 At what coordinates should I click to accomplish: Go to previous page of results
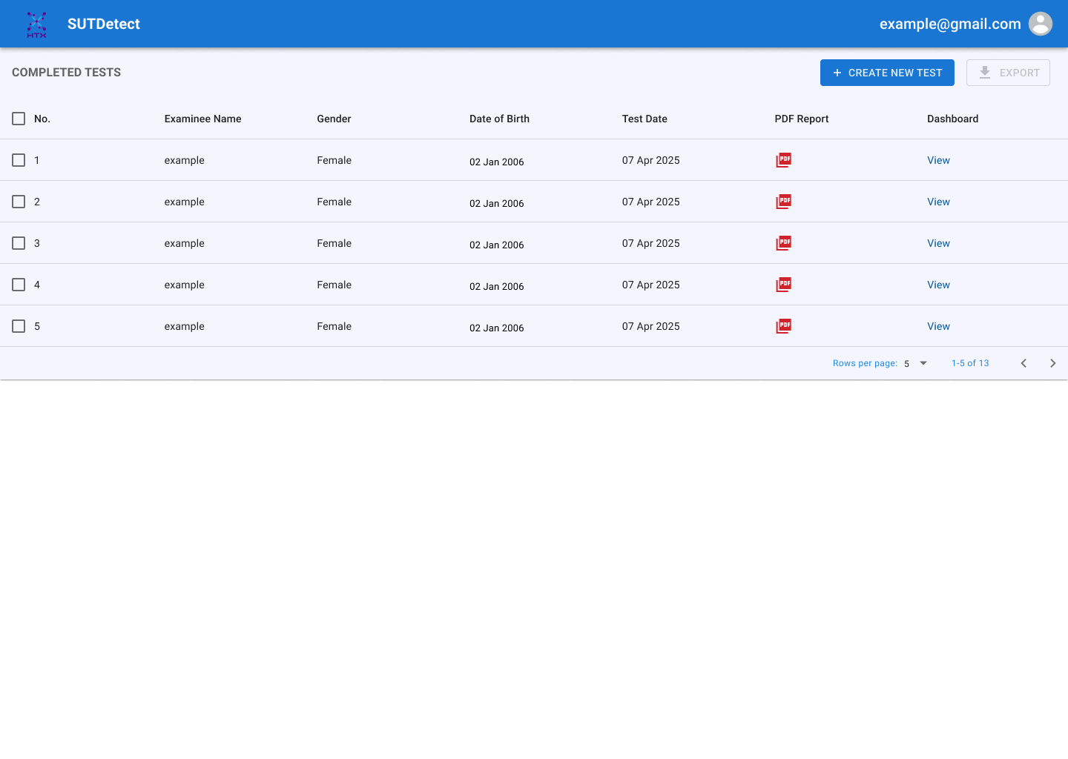(1023, 363)
